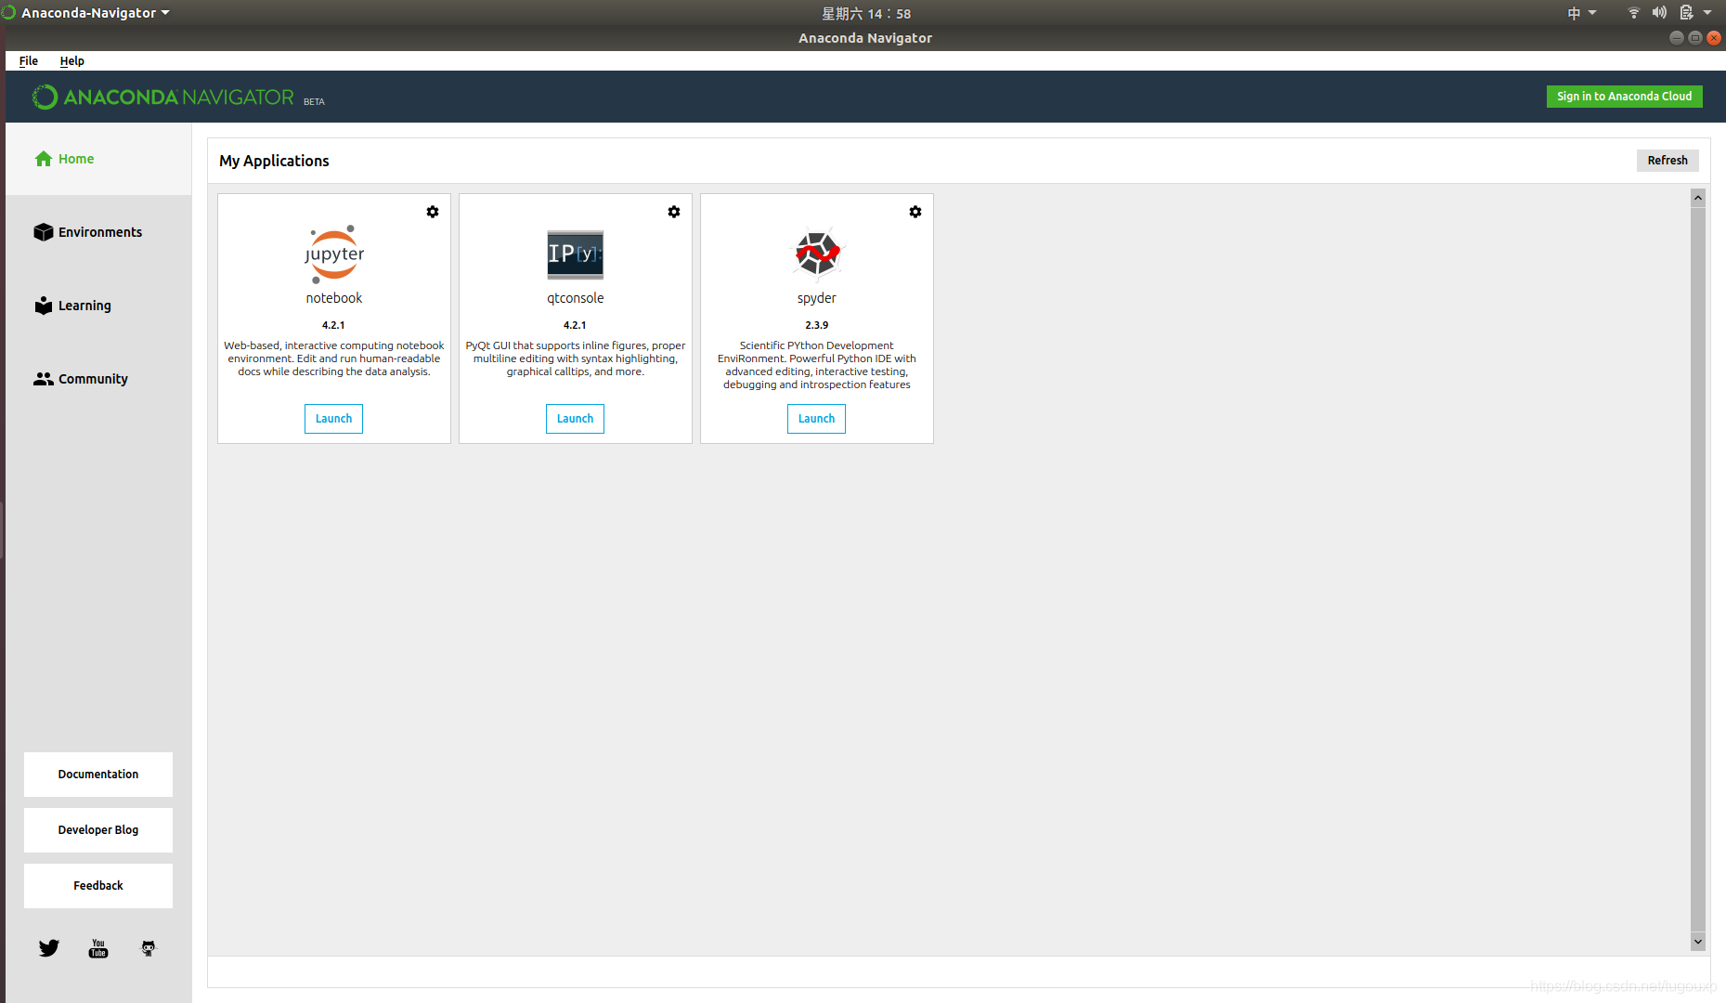Click the vertical scrollbar track

pos(1698,569)
